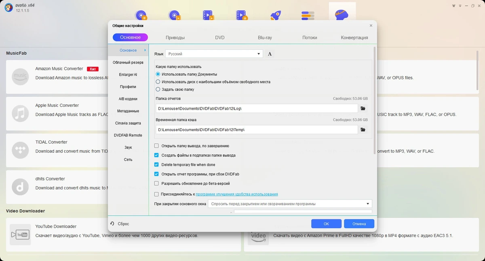Switch to the Конвертация tab
Viewport: 485px width, 261px height.
[354, 38]
